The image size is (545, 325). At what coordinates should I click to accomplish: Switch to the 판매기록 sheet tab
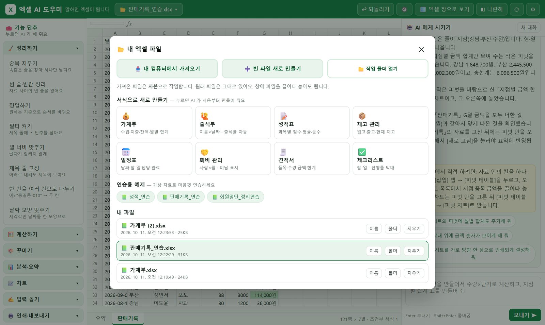click(128, 319)
